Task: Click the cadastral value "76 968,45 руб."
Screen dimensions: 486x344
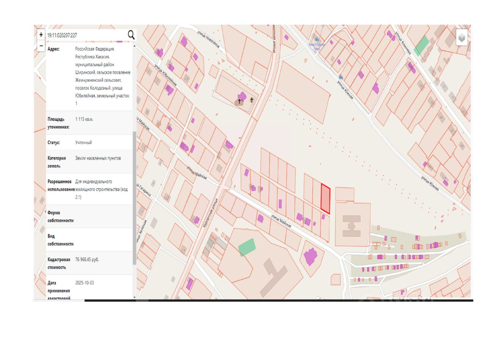Action: [87, 260]
